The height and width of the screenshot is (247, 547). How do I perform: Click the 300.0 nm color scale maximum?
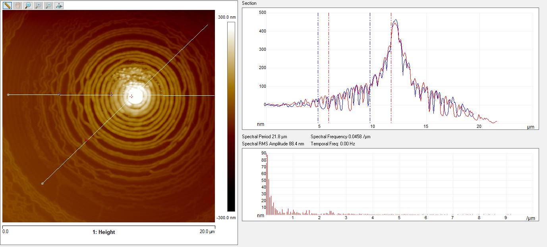[x=227, y=17]
